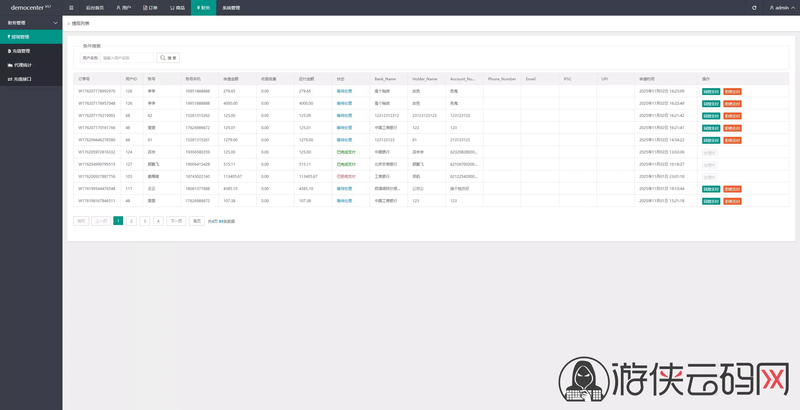Go to 下一页 in pagination
This screenshot has width=800, height=410.
point(176,221)
